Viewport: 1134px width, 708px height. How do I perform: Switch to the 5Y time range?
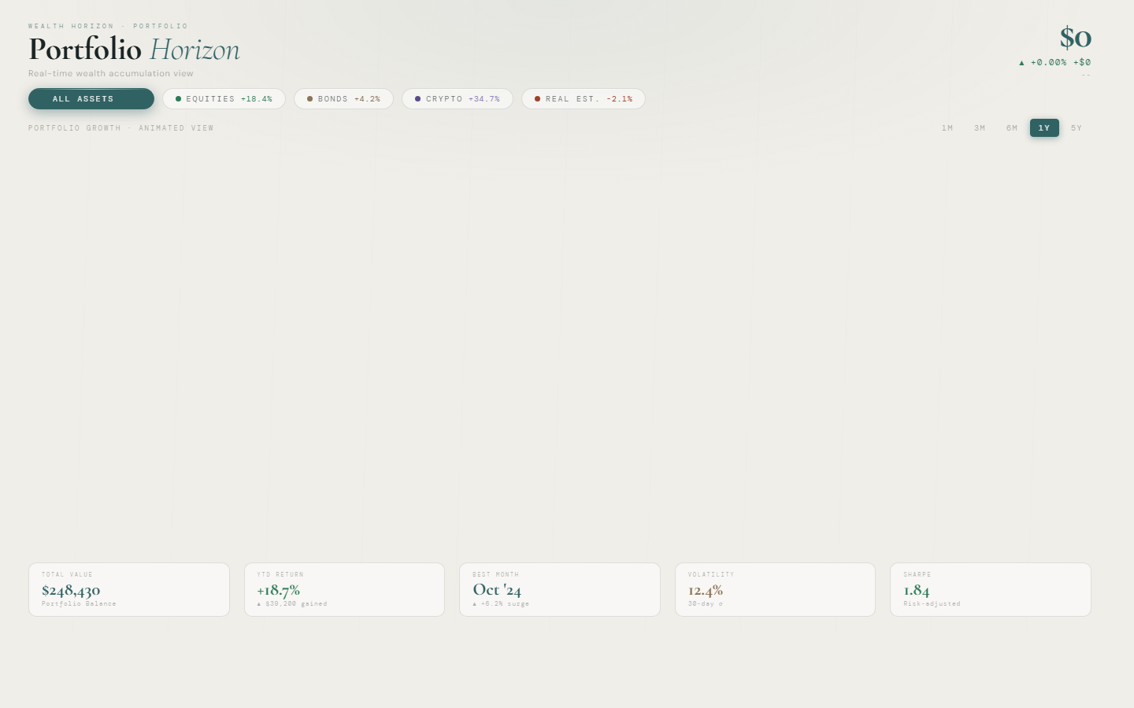(1077, 128)
